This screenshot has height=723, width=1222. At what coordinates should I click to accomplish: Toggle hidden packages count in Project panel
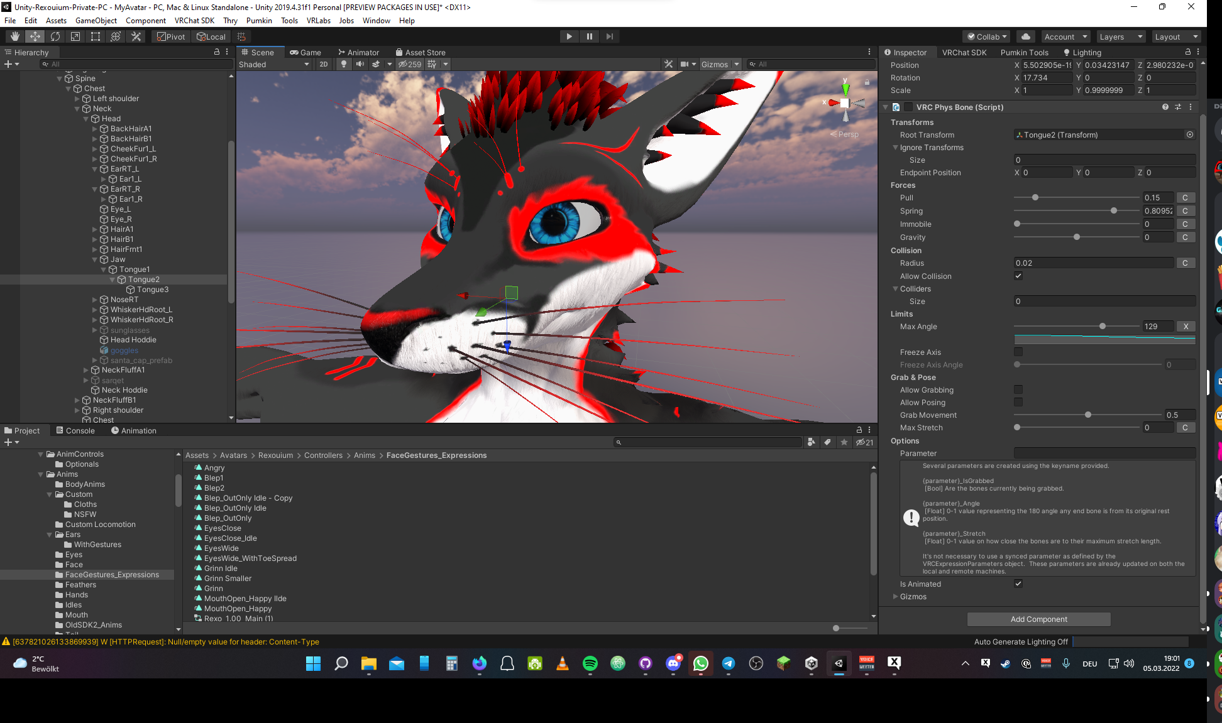click(x=865, y=442)
